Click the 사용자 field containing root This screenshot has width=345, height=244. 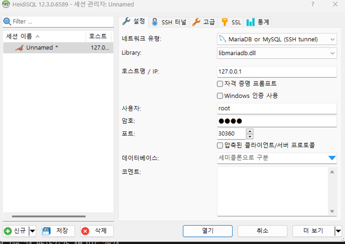(277, 108)
